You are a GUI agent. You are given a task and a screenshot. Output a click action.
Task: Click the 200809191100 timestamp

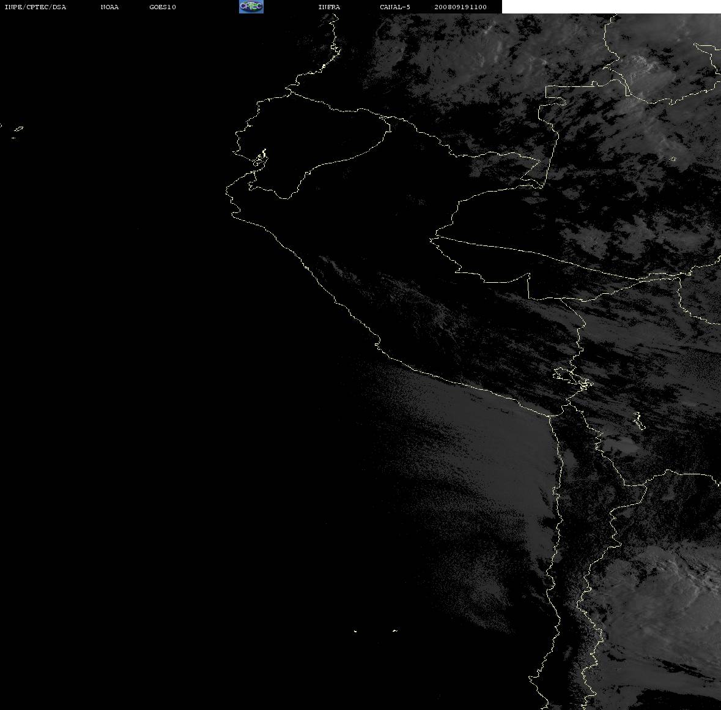coord(460,7)
